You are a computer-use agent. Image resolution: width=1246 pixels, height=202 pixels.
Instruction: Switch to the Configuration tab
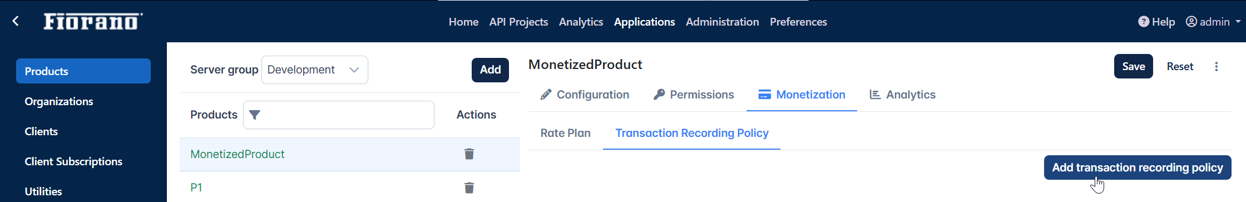click(x=585, y=95)
